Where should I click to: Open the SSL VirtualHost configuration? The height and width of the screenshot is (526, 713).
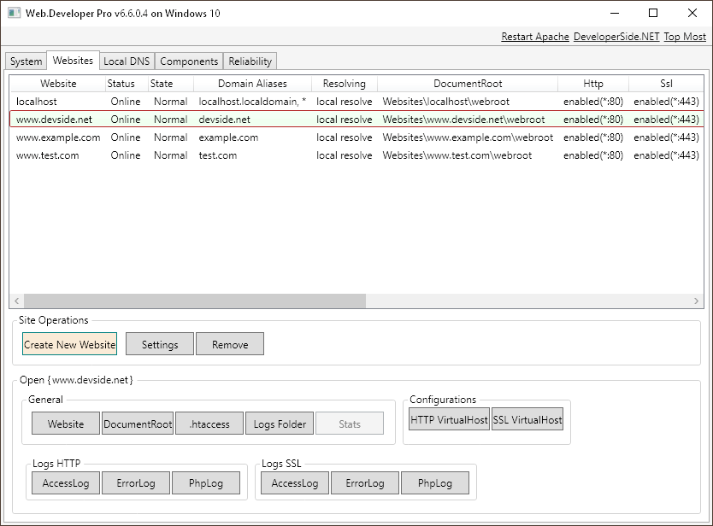[x=527, y=419]
